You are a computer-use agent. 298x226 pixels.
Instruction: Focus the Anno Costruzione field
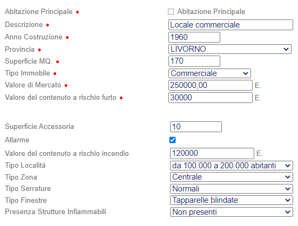coord(194,37)
